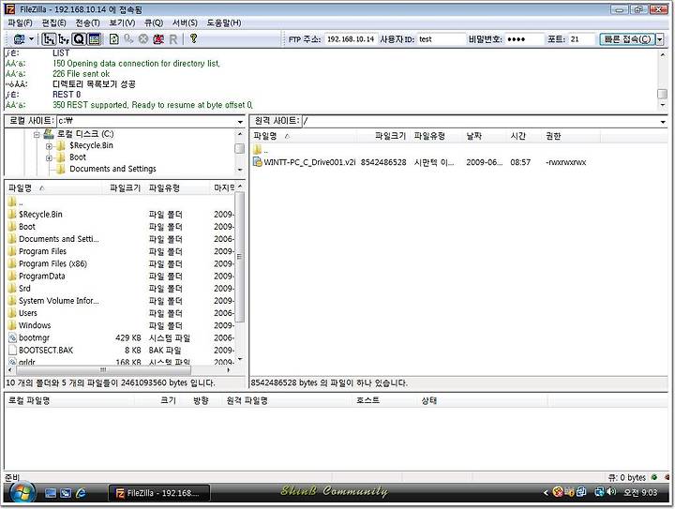Sort local list by 파일유형 column
This screenshot has width=675, height=509.
click(x=179, y=188)
